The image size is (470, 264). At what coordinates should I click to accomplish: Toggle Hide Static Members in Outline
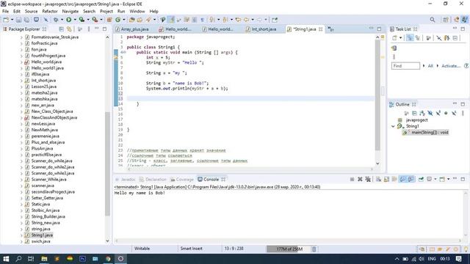point(438,113)
